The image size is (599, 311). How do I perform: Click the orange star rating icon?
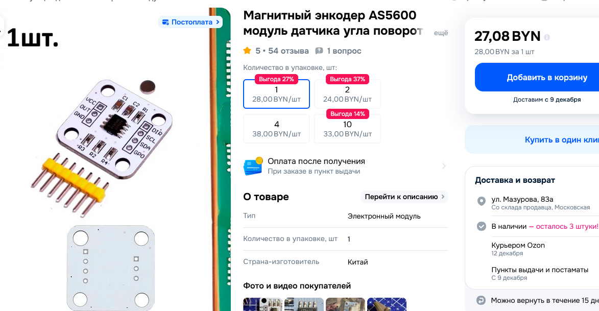pos(247,51)
